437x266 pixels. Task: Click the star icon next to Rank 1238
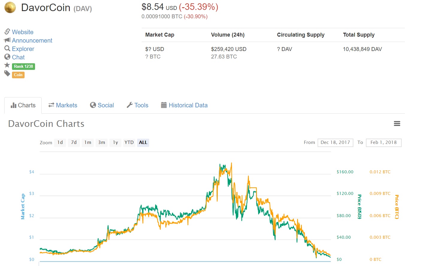pyautogui.click(x=7, y=65)
